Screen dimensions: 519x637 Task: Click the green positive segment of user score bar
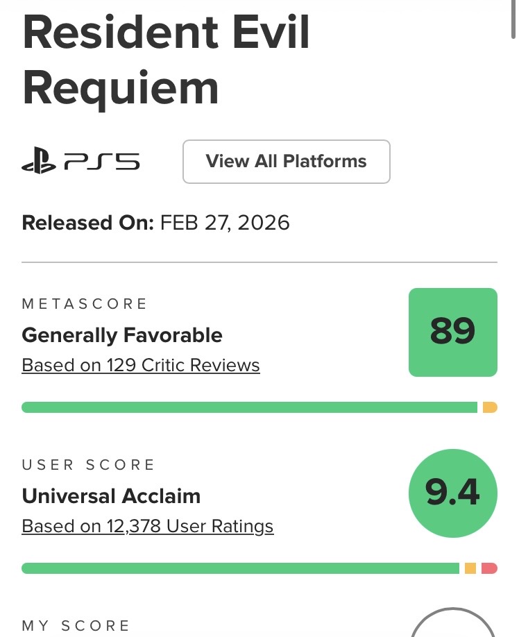[240, 568]
